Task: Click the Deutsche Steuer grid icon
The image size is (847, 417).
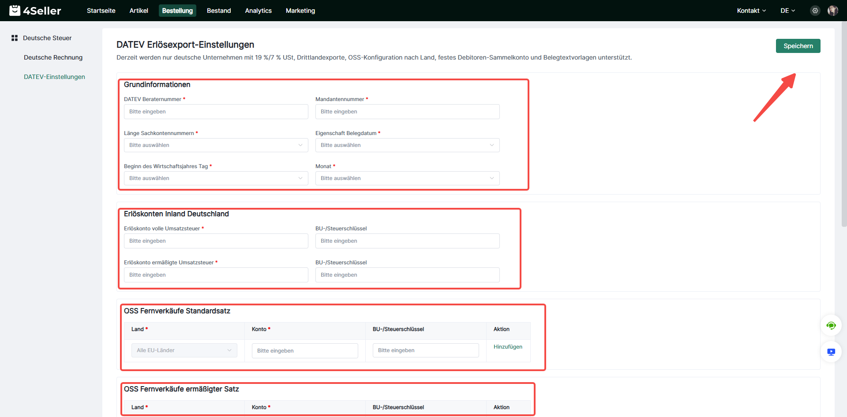Action: (x=15, y=38)
